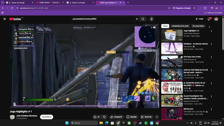
Task: Focus the Windows taskbar Buscar field
Action: [84, 123]
